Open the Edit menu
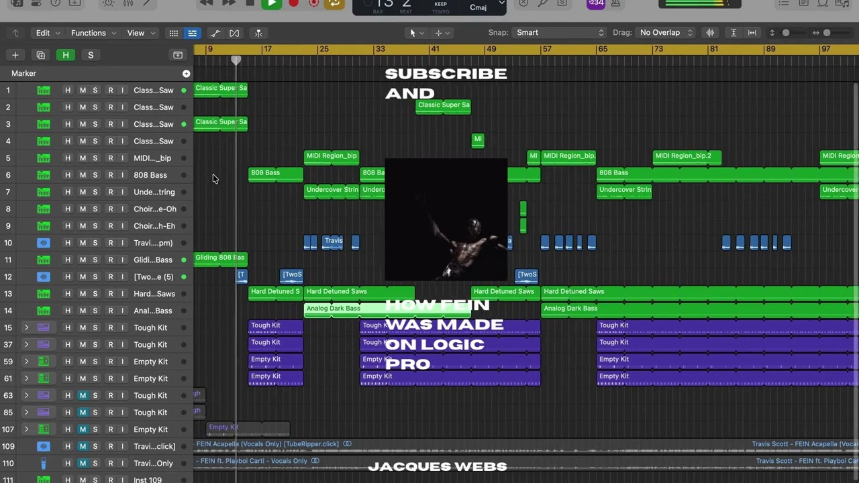The width and height of the screenshot is (859, 483). pos(48,33)
